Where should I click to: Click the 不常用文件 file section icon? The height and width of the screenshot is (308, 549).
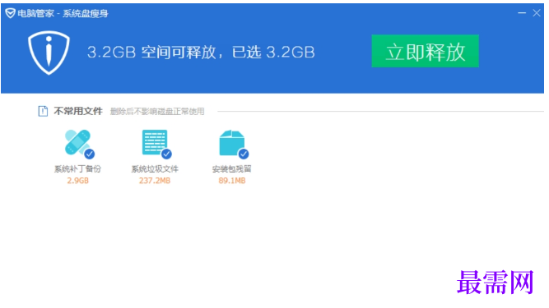[43, 111]
